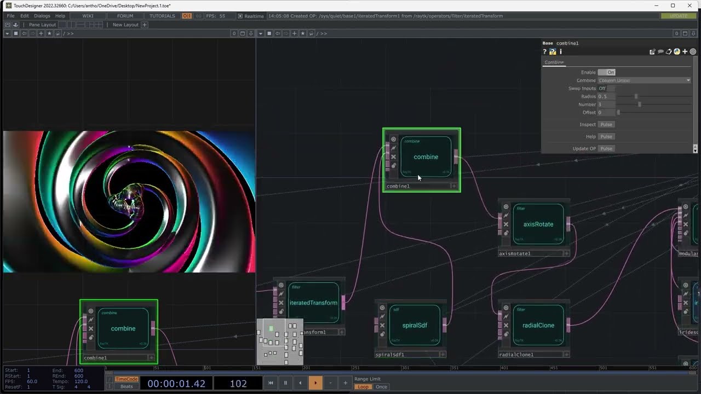Click the operator info 'i' icon

(561, 51)
